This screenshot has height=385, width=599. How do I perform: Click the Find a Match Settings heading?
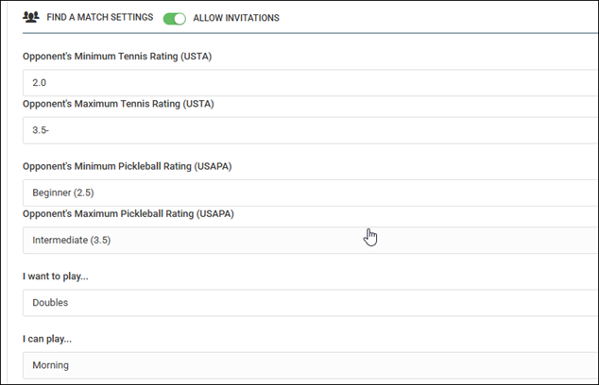[x=100, y=17]
